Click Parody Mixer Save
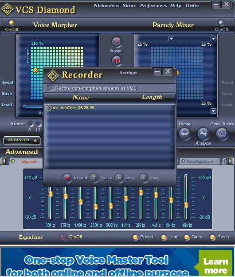 point(227,94)
